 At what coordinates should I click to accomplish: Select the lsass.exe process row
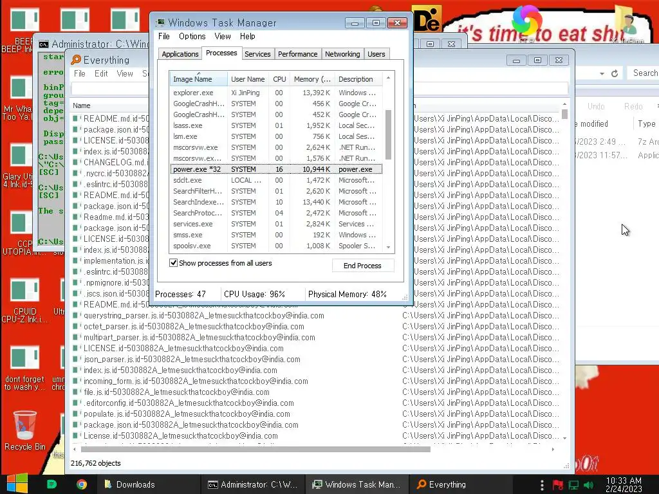(276, 125)
